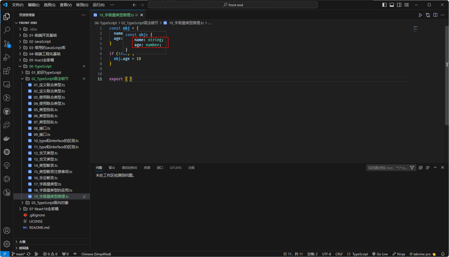
Task: Open the Run and Debug view
Action: click(7, 57)
